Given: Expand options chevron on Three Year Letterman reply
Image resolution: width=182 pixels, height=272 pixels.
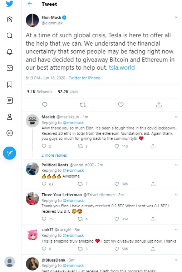Looking at the screenshot, I should [176, 195].
